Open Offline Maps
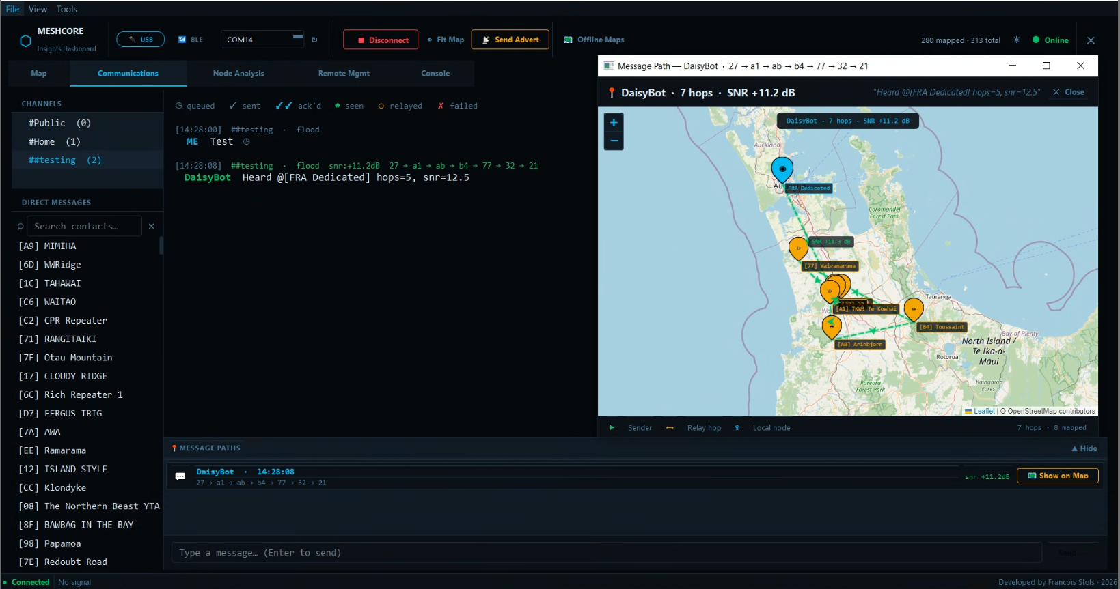 (594, 40)
